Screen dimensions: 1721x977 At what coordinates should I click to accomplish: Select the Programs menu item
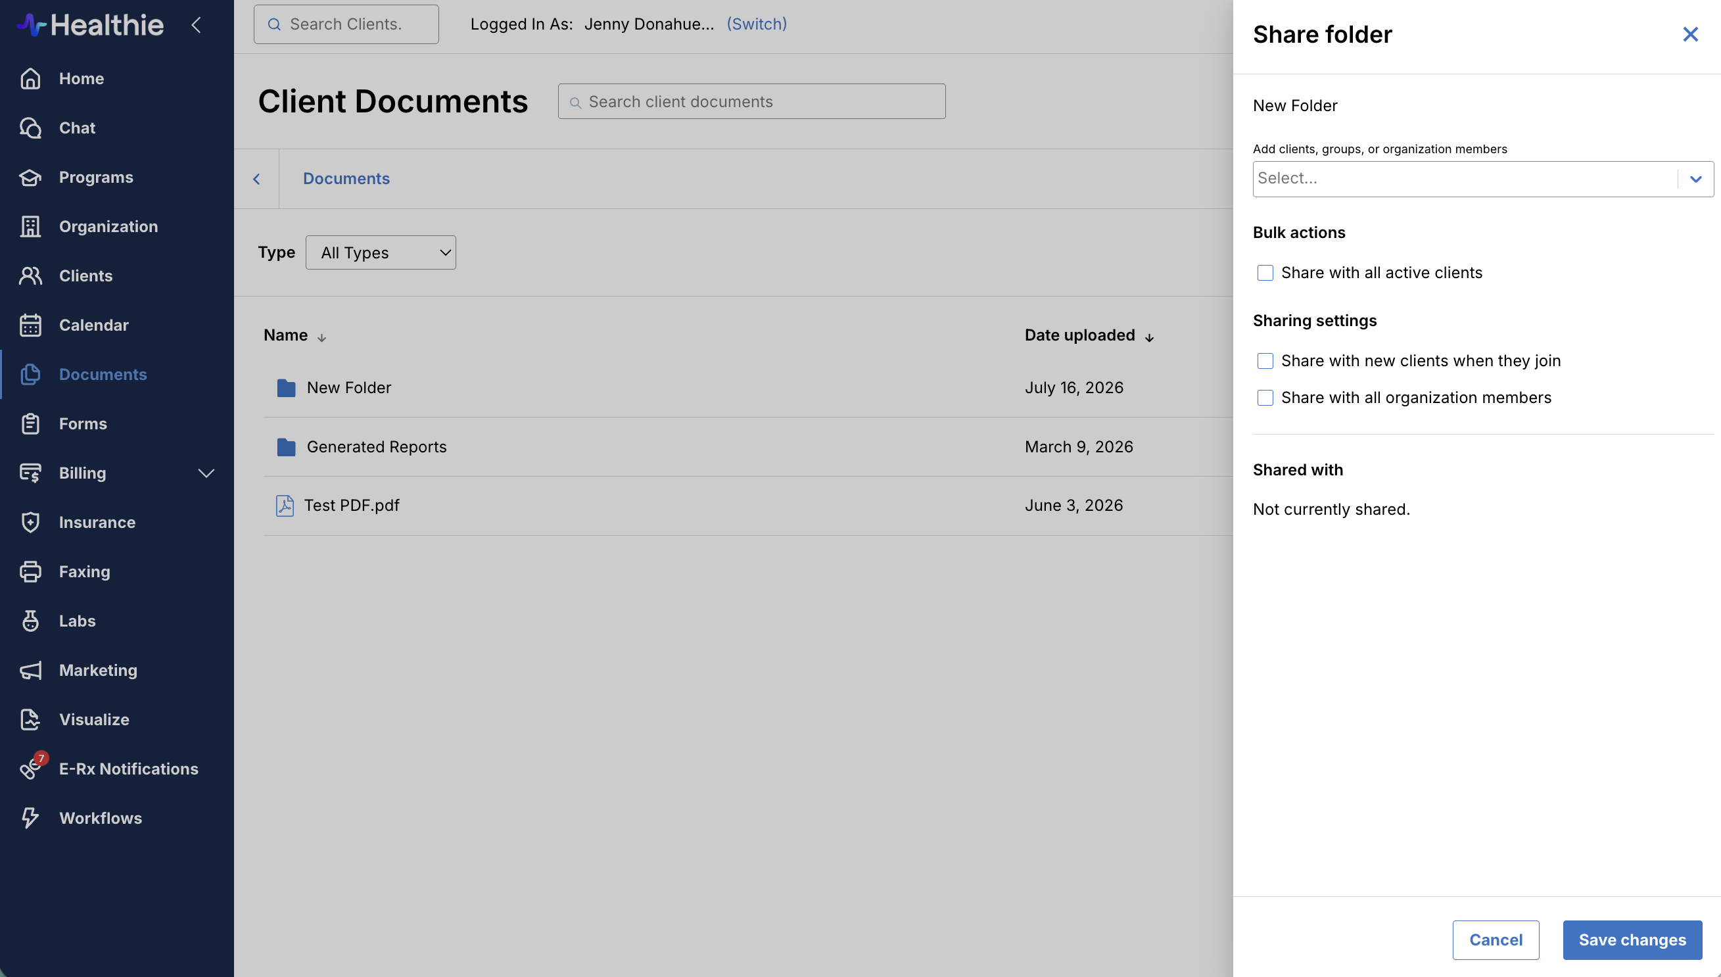(x=96, y=177)
